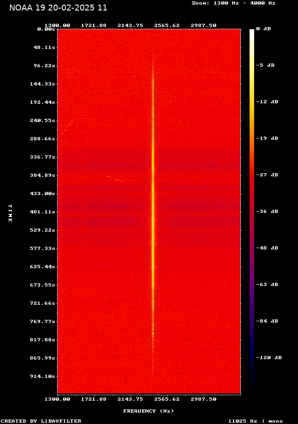Select '1721.88' on the top frequency axis
Image resolution: width=298 pixels, height=424 pixels.
94,26
